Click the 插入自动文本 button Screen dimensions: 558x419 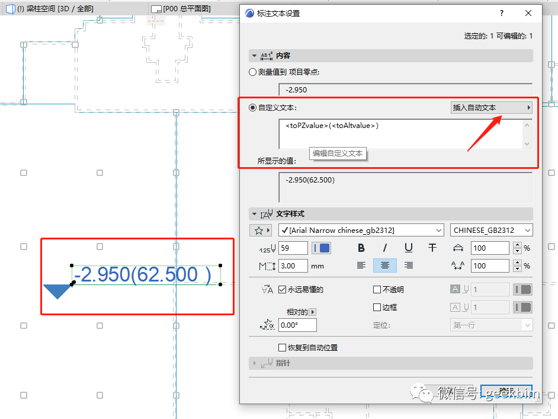pos(492,107)
